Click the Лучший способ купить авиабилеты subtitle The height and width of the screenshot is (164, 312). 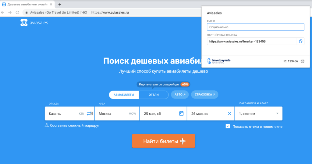pyautogui.click(x=164, y=71)
